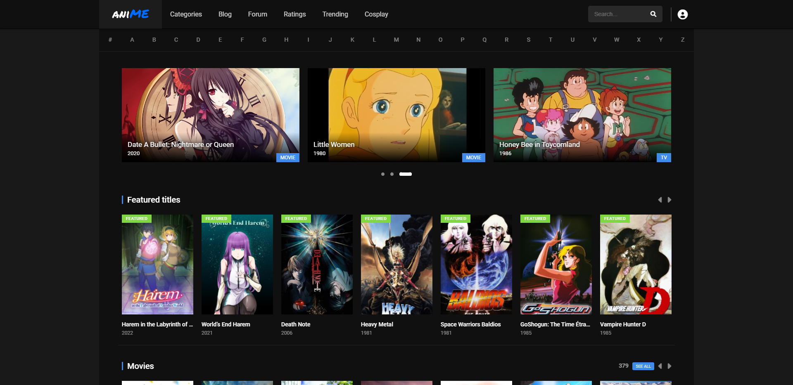Click Movies section previous arrow

(660, 366)
